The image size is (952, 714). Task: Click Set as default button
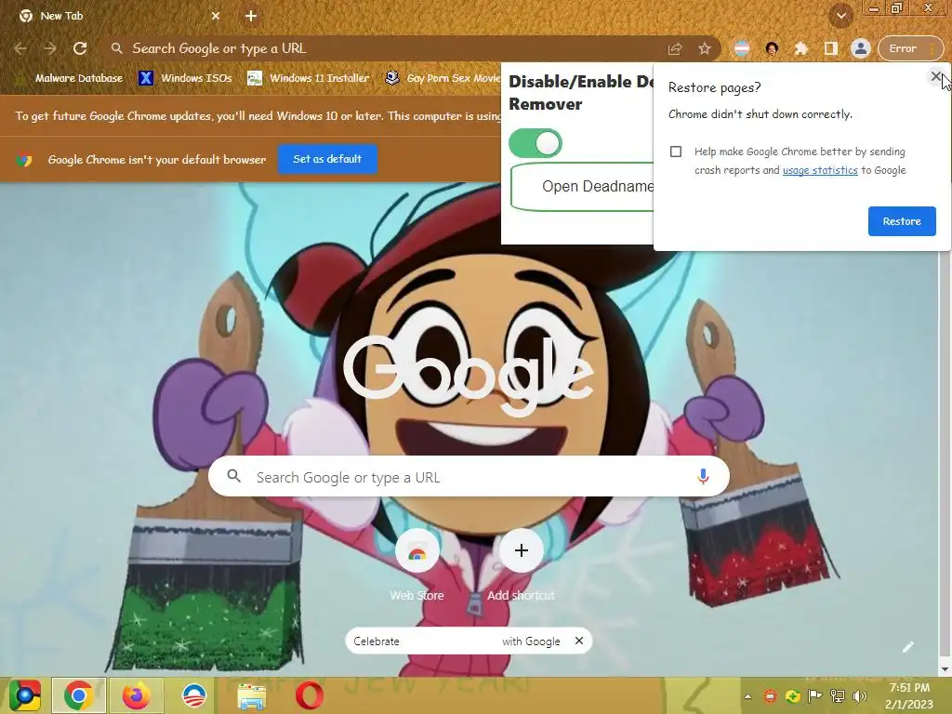tap(327, 159)
